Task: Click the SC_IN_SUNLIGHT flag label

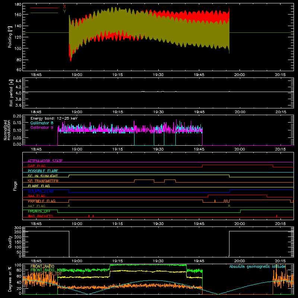Action: [x=43, y=176]
